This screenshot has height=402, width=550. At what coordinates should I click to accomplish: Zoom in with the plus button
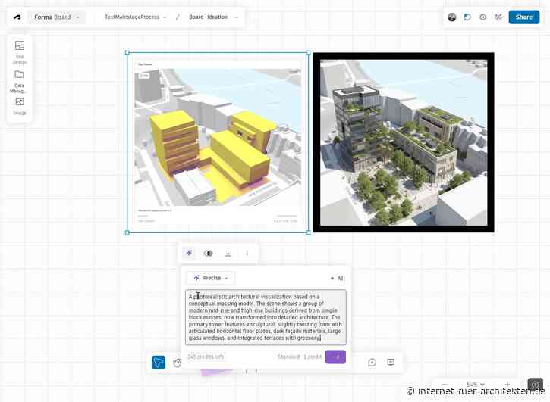click(x=508, y=385)
